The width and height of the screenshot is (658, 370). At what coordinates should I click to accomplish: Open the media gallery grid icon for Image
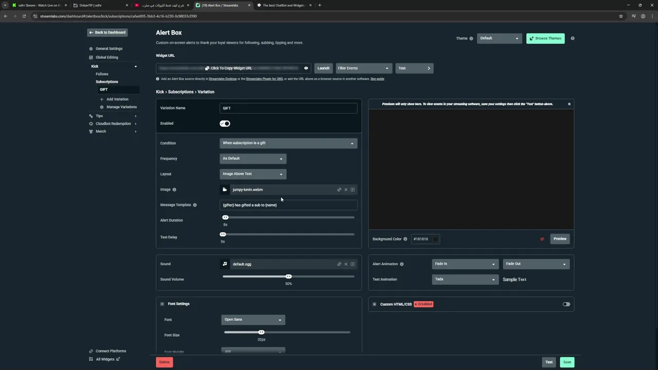[x=353, y=190]
